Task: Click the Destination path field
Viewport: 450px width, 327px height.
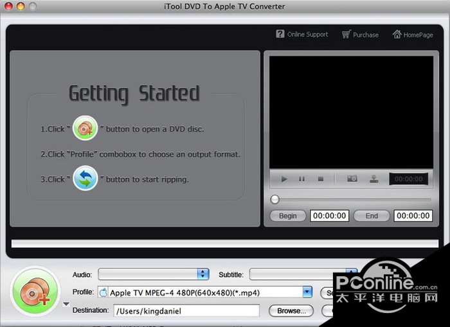Action: pos(186,311)
